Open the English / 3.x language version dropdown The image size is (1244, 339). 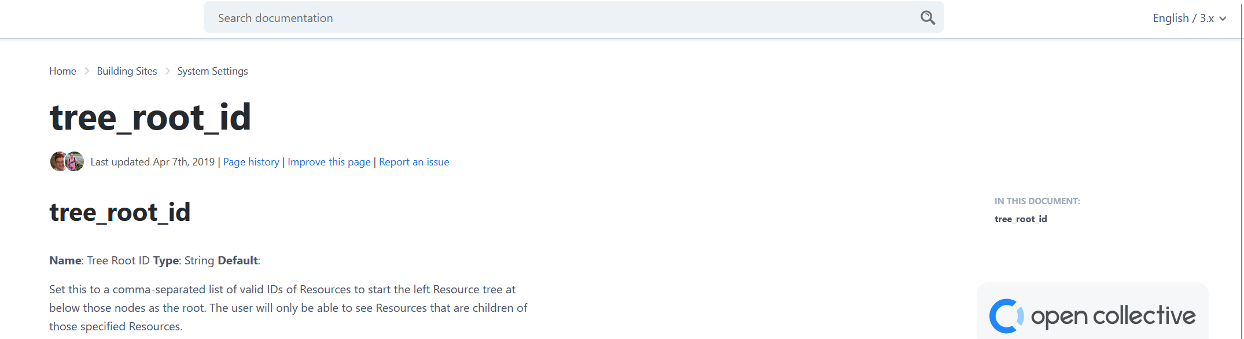(x=1189, y=18)
